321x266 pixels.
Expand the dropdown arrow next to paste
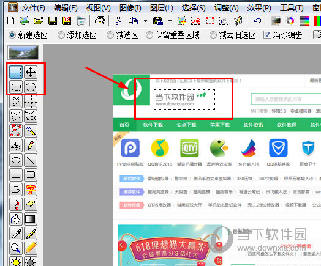(170, 21)
